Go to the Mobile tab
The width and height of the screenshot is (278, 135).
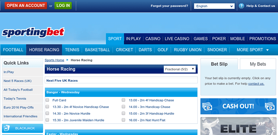click(238, 39)
